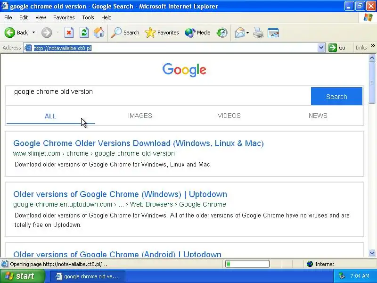Click the system tray network icon
Screen dimensions: 377x283
point(342,276)
